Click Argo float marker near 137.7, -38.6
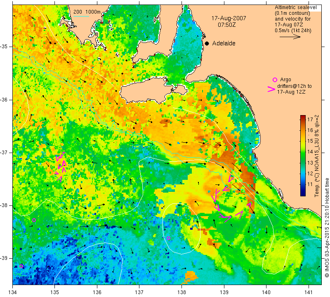 [x=168, y=238]
